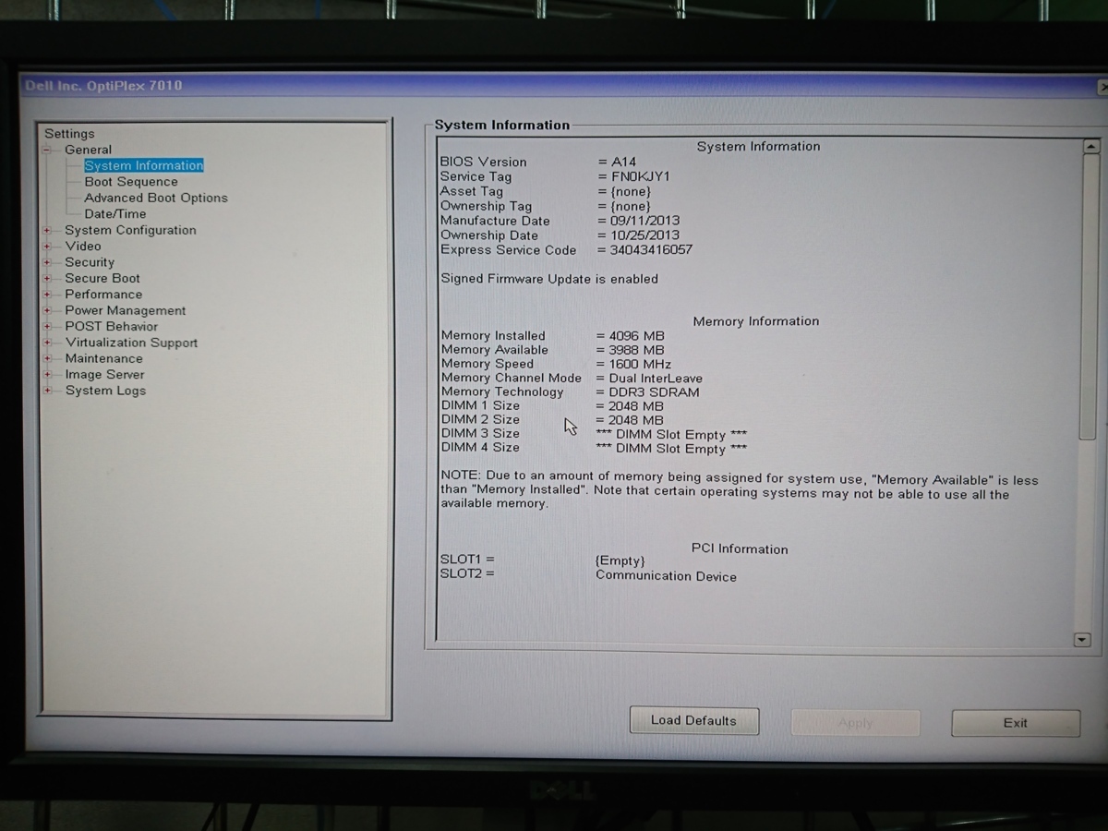
Task: Click the Dell Inc. OptiPlex 7010 title
Action: (103, 86)
